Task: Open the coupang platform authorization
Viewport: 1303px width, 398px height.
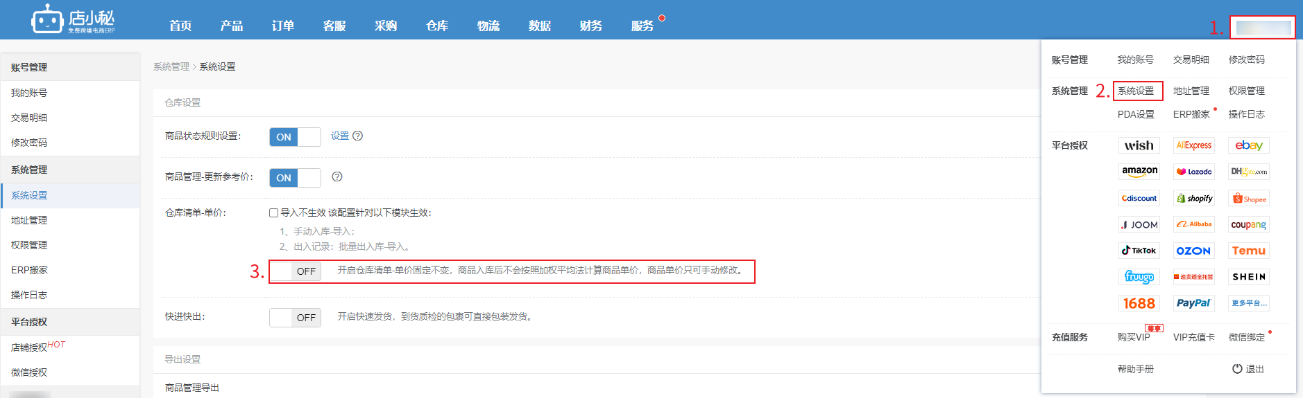Action: pos(1249,224)
